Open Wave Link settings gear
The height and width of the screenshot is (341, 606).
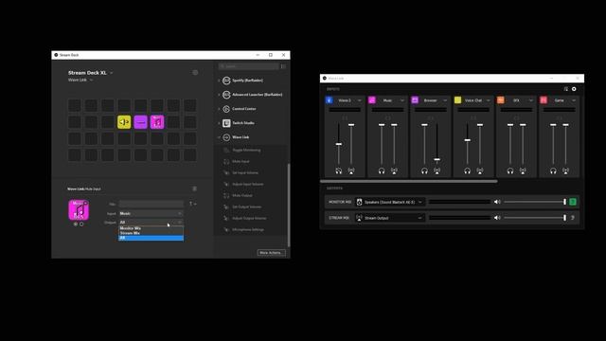[574, 89]
